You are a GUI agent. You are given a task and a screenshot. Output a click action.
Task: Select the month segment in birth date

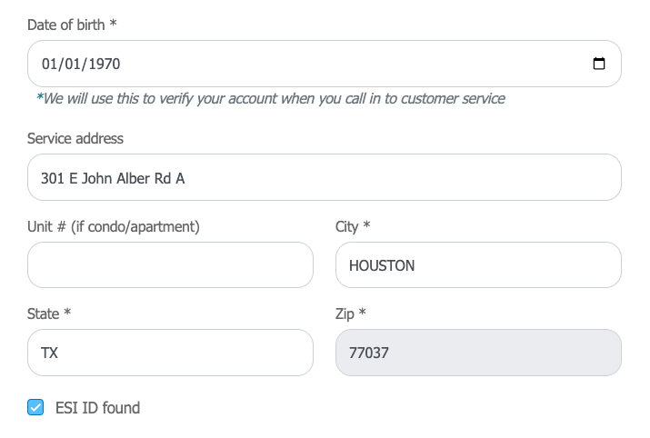48,64
